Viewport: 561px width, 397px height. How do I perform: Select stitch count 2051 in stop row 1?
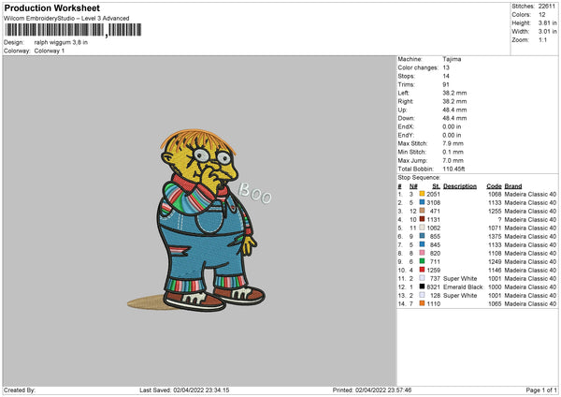pos(433,194)
